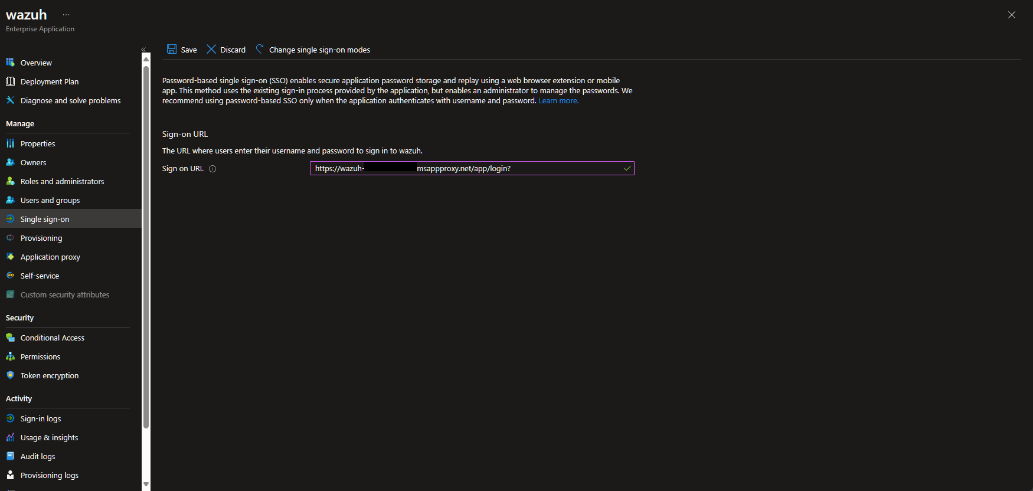Screen dimensions: 1033x491
Task: Click the sidebar scrollbar thumb
Action: point(146,247)
